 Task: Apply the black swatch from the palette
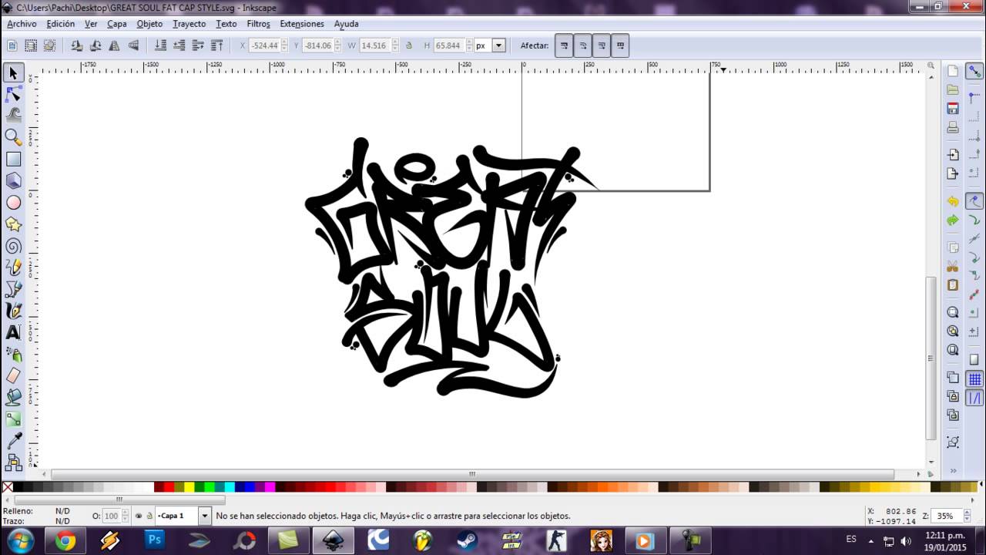(18, 487)
